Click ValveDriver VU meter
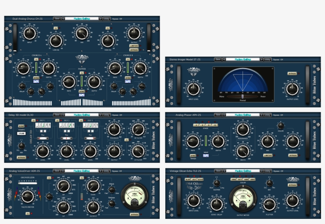 134,196
